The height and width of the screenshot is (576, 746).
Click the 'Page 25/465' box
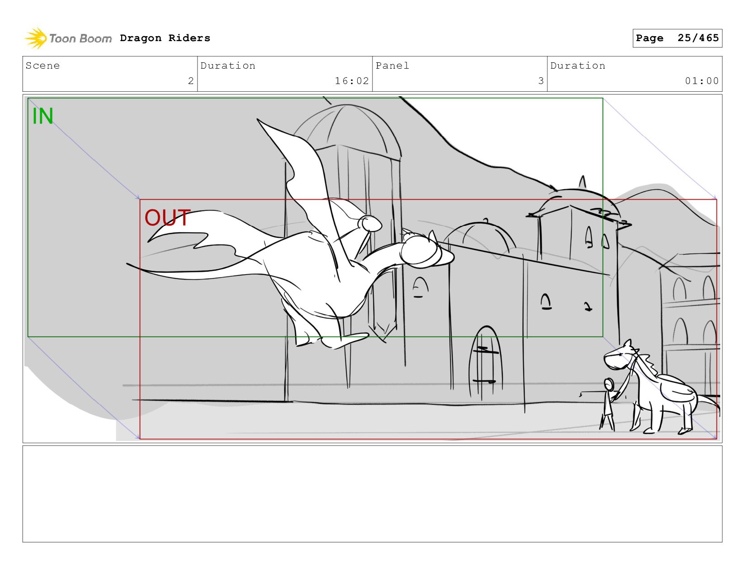677,38
